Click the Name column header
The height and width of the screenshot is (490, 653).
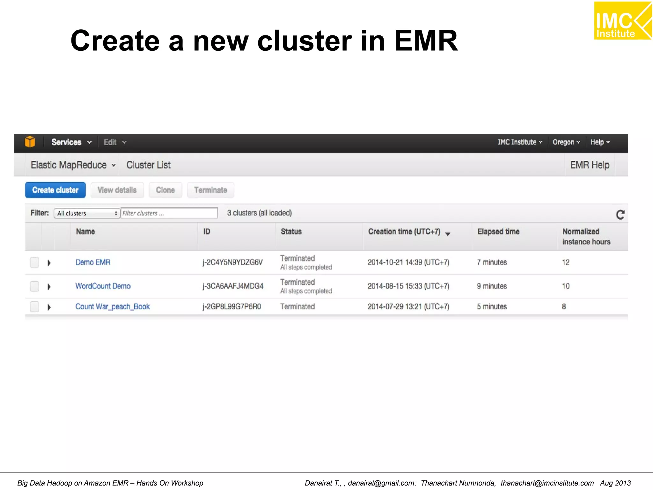pyautogui.click(x=85, y=232)
